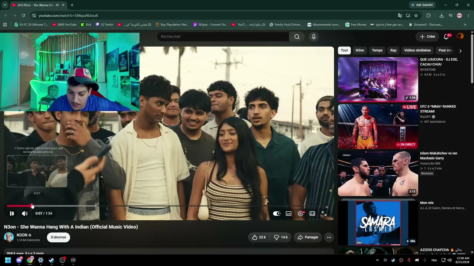Reload the page
474x266 pixels.
point(23,16)
